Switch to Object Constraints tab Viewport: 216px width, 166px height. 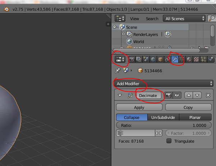(x=167, y=59)
